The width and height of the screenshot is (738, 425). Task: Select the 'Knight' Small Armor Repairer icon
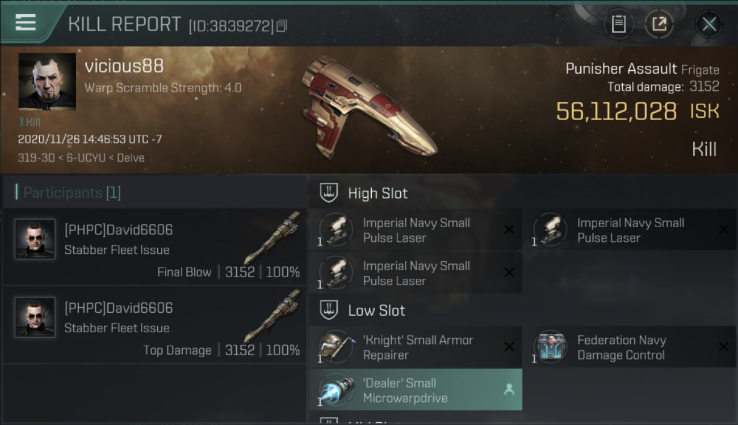tap(336, 347)
